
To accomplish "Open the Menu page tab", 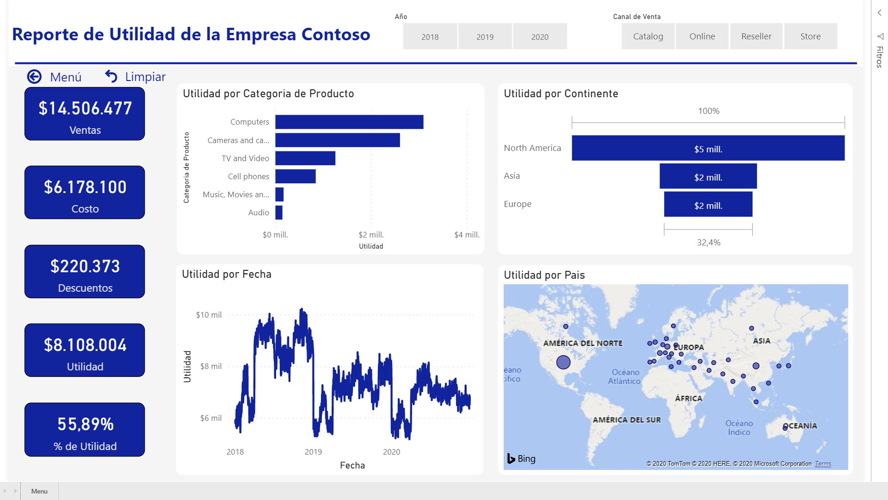I will click(39, 491).
